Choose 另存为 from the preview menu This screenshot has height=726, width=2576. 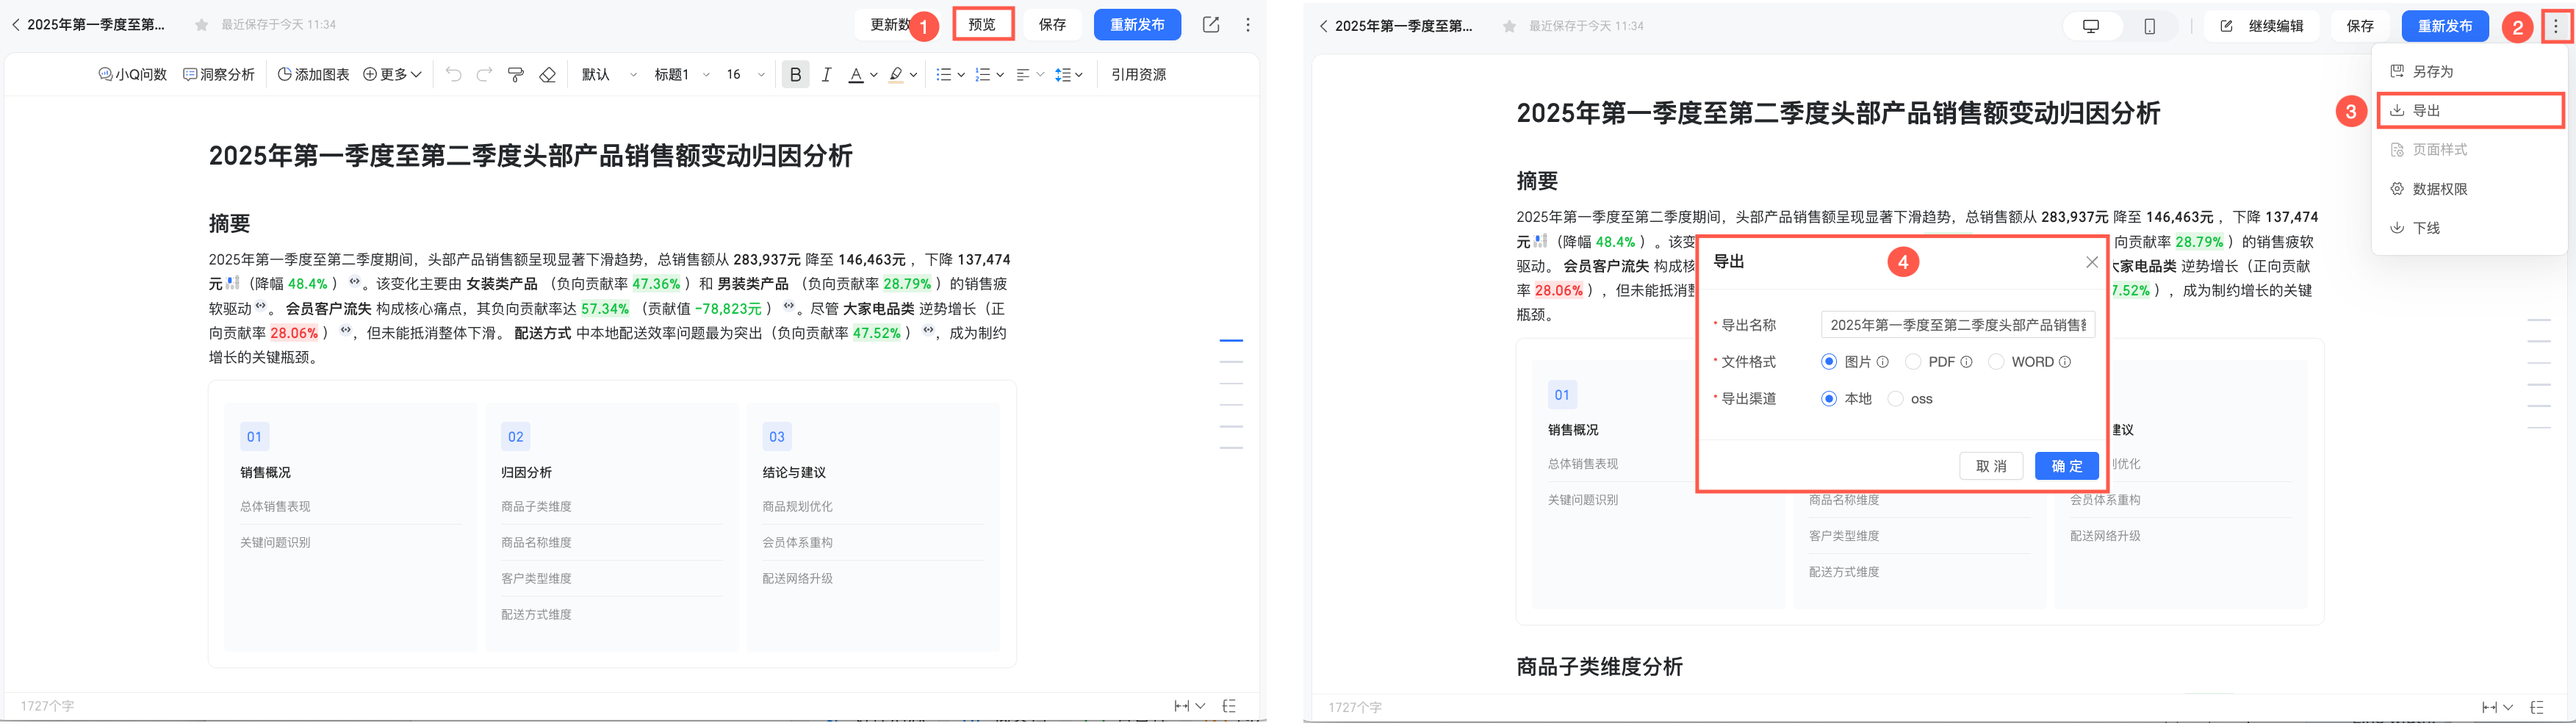(x=2469, y=72)
